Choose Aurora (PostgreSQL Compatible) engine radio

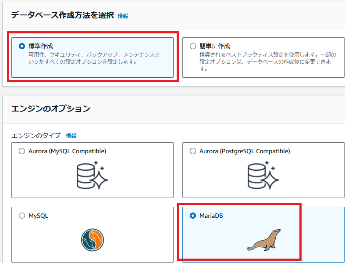tap(193, 151)
